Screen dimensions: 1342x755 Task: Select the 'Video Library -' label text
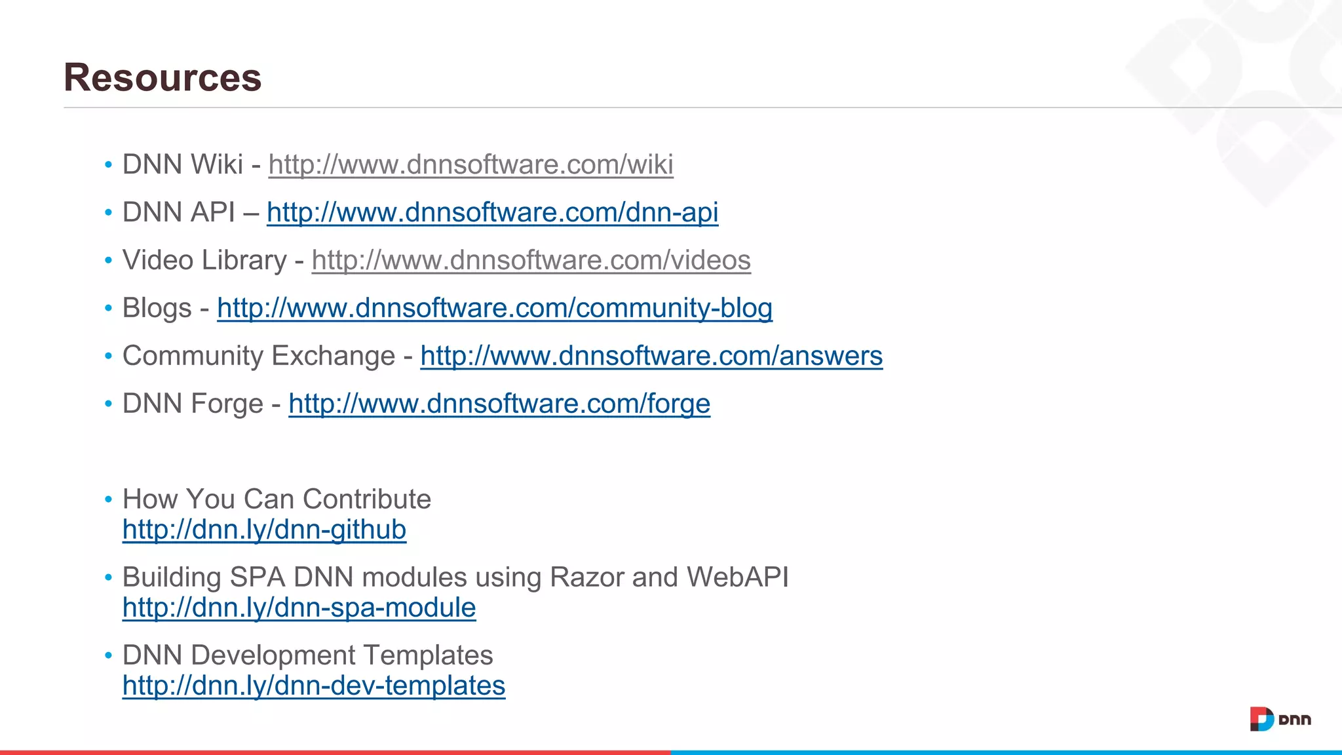click(213, 260)
